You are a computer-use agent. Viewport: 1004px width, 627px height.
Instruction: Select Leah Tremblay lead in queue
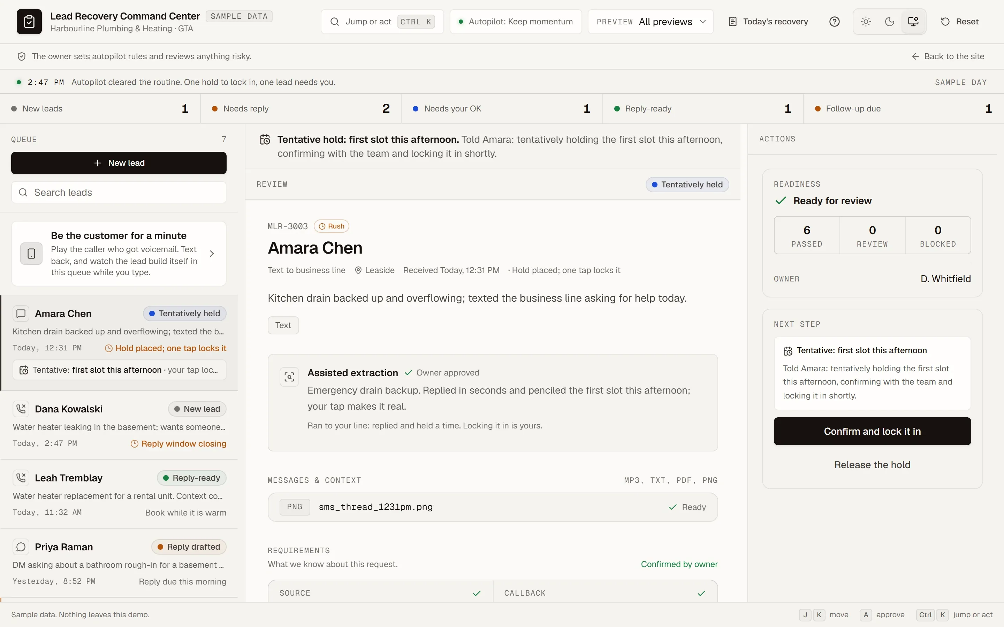(119, 494)
